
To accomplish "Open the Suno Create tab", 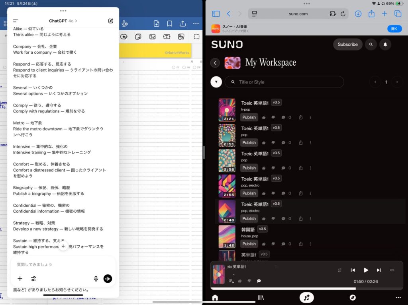I will pos(307,297).
